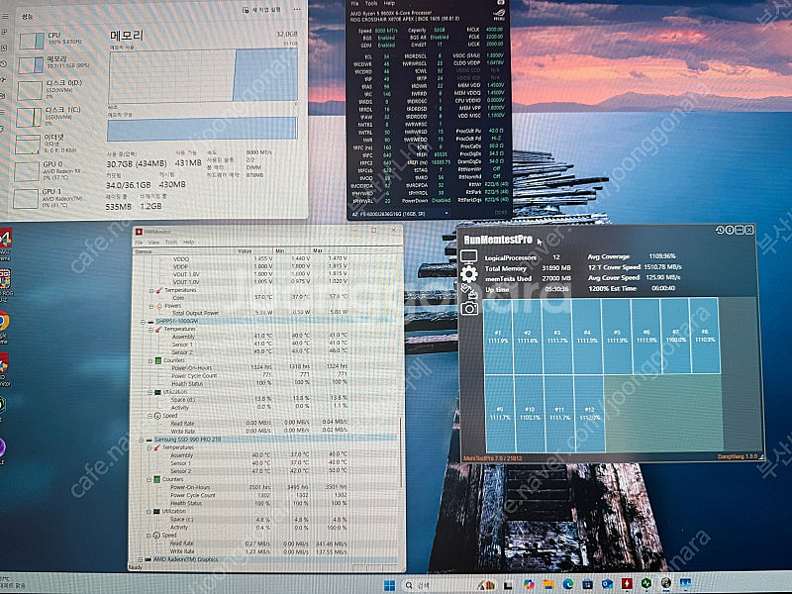Open the View menu in HWMonitor

tap(153, 242)
